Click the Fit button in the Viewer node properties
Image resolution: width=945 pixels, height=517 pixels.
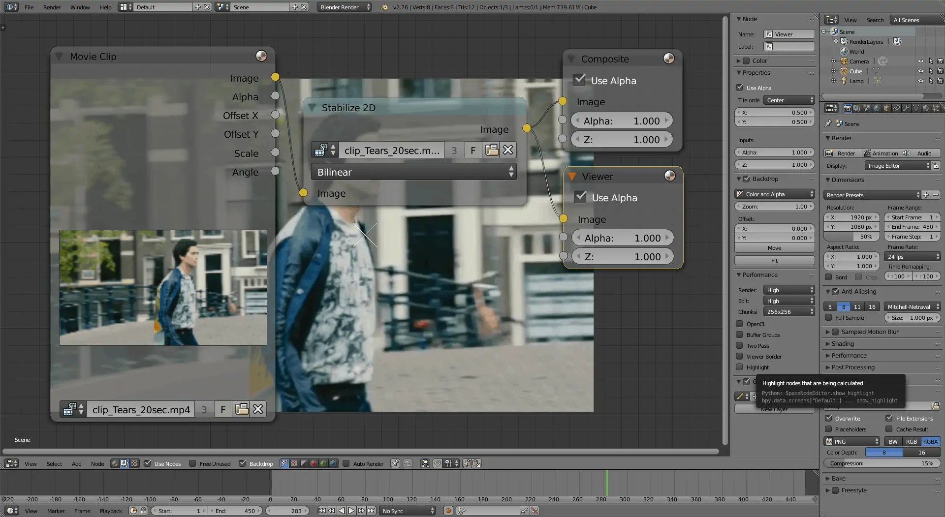774,260
